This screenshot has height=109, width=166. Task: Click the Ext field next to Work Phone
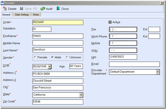(154, 36)
